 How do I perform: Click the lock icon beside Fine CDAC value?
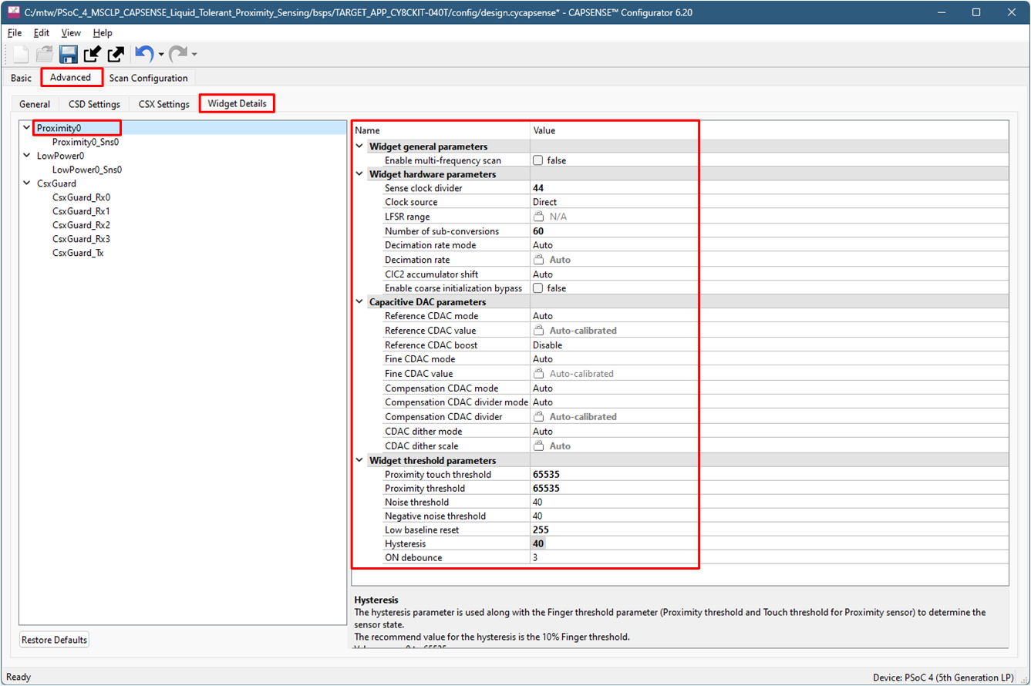(x=540, y=373)
